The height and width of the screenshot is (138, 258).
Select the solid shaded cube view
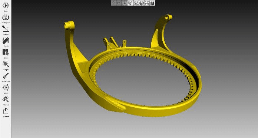tap(141, 3)
